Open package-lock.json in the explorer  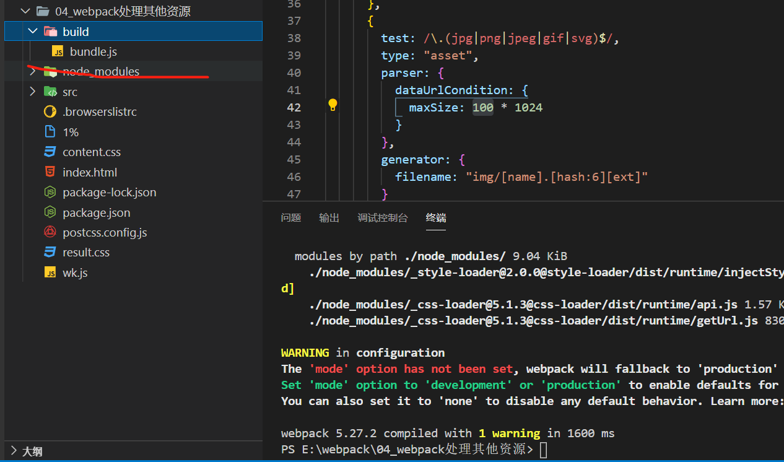110,192
